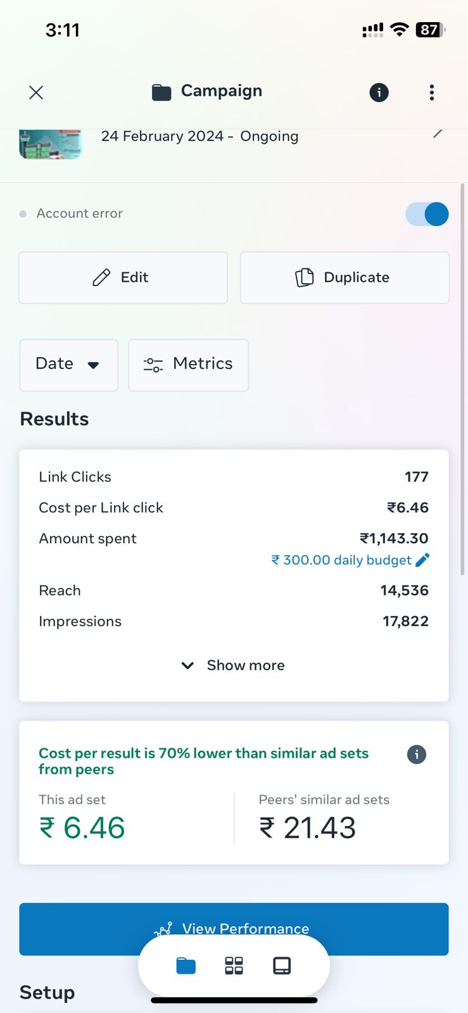Tap info icon on peer comparison card

[x=416, y=754]
